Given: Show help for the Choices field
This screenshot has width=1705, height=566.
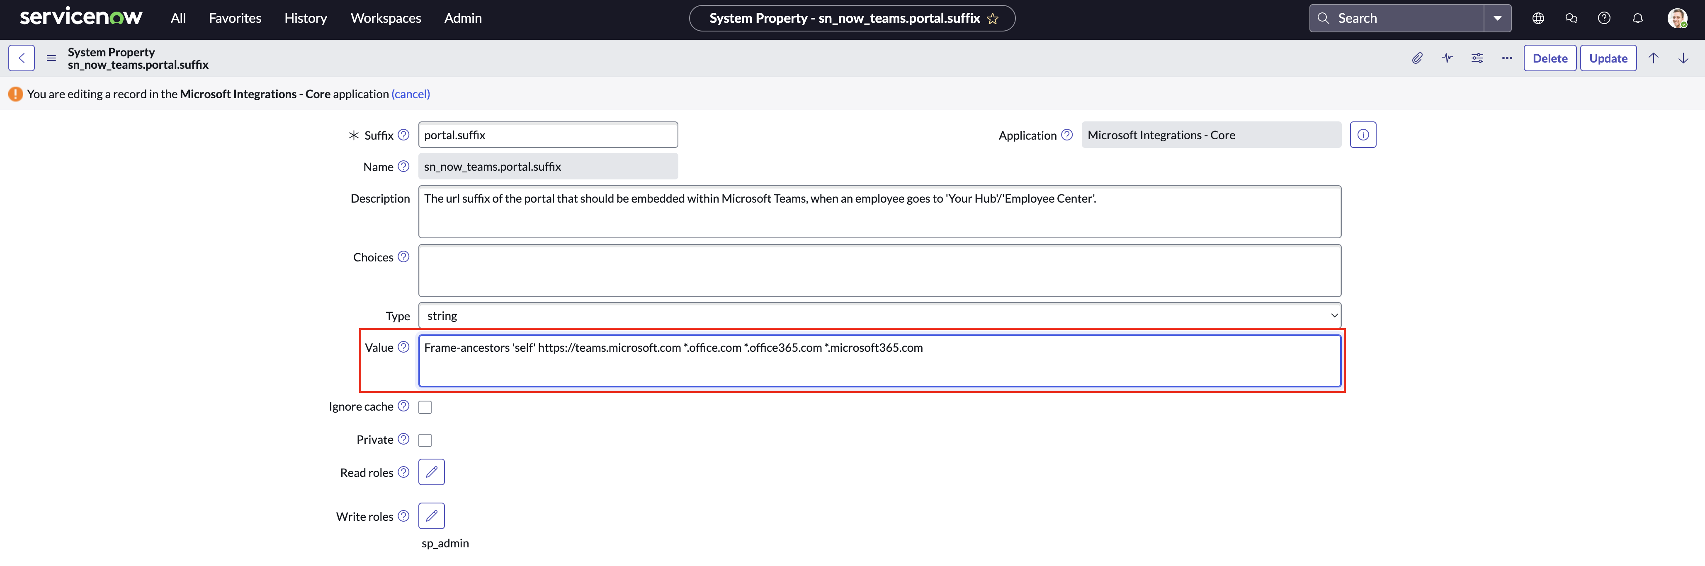Looking at the screenshot, I should [403, 256].
